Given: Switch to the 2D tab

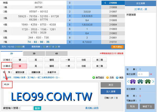Looking at the screenshot, I should point(12,54).
